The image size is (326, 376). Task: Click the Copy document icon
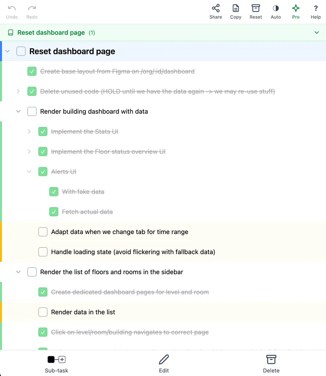point(236,9)
